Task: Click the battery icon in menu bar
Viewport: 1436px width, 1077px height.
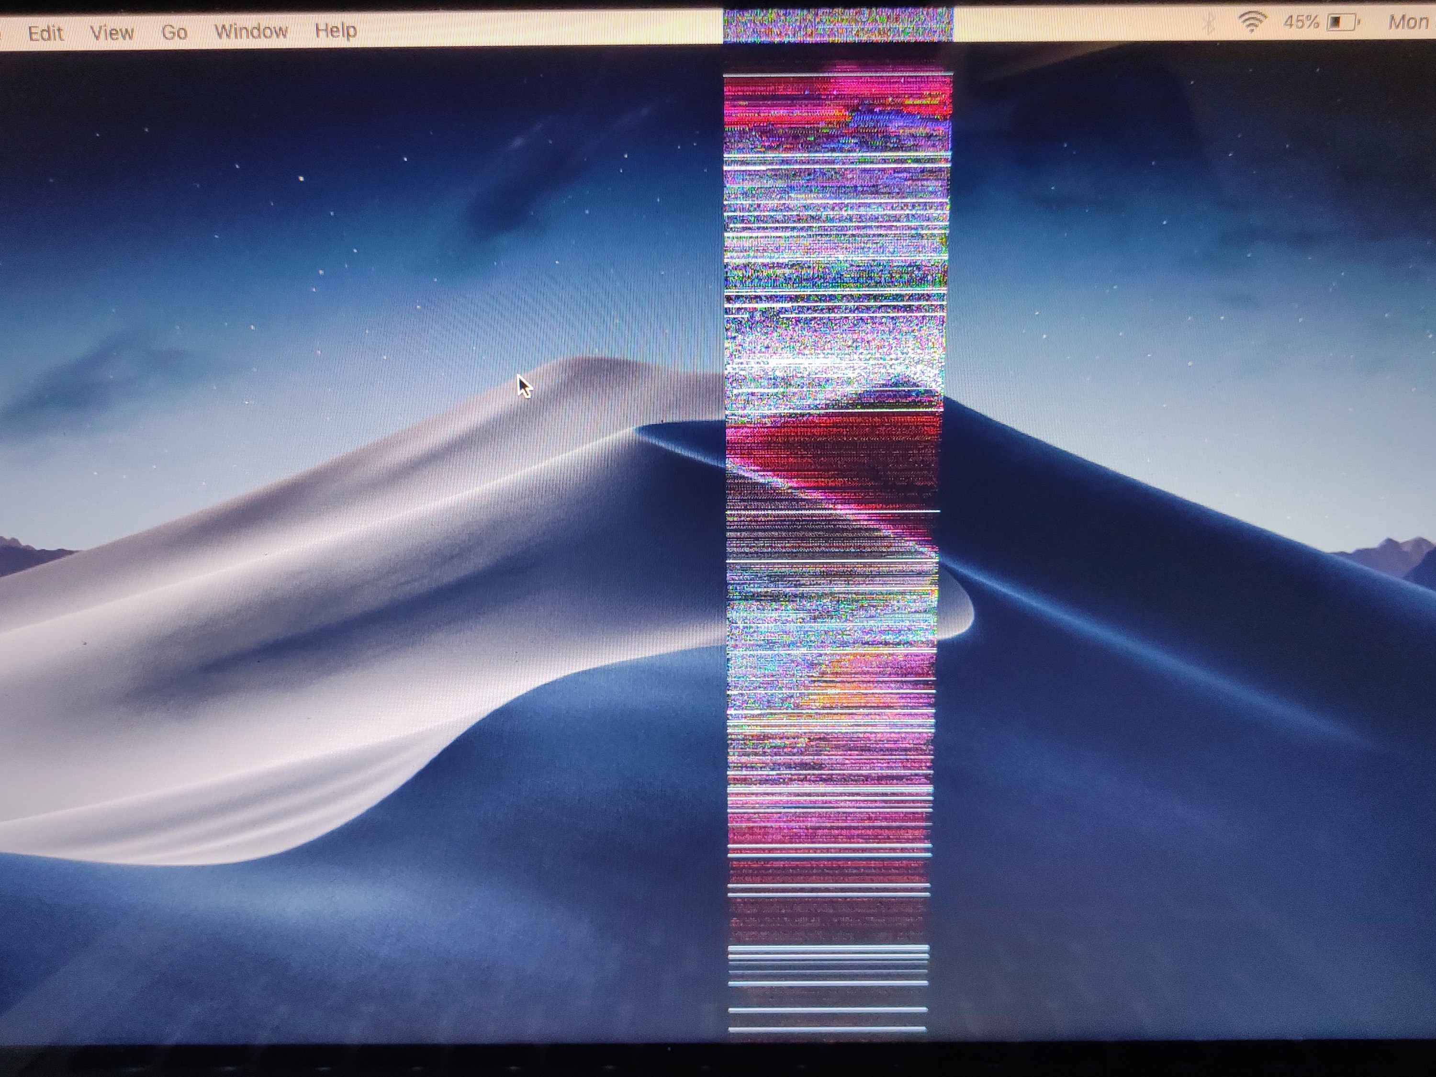Action: [1343, 22]
